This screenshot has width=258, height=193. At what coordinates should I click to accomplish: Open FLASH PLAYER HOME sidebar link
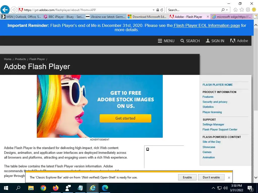pos(217,85)
